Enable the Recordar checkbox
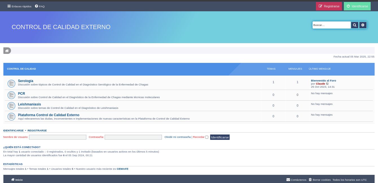 pyautogui.click(x=207, y=137)
